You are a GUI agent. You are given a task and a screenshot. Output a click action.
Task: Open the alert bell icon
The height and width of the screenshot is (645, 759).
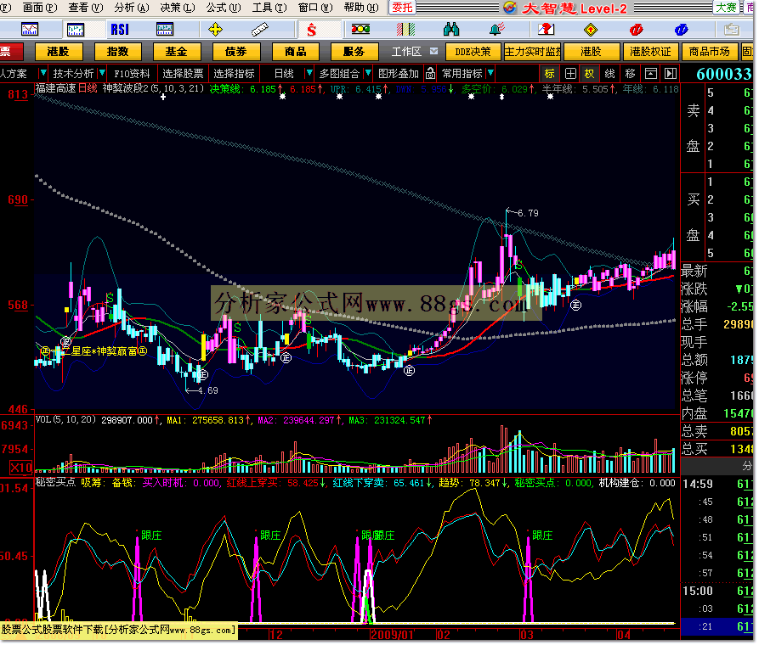pyautogui.click(x=497, y=30)
